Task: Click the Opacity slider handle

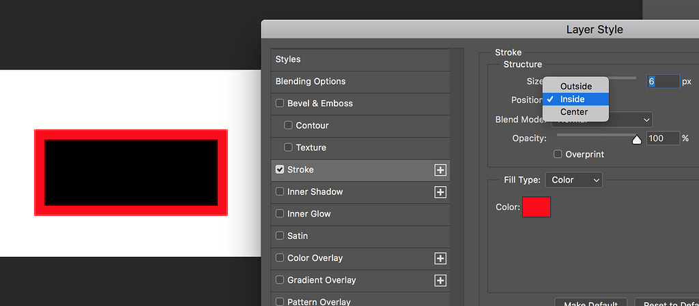Action: (637, 140)
